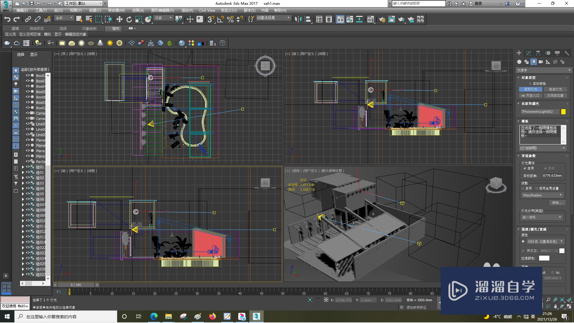Select the Geometry category icon in Create panel
The width and height of the screenshot is (574, 323).
[x=519, y=62]
